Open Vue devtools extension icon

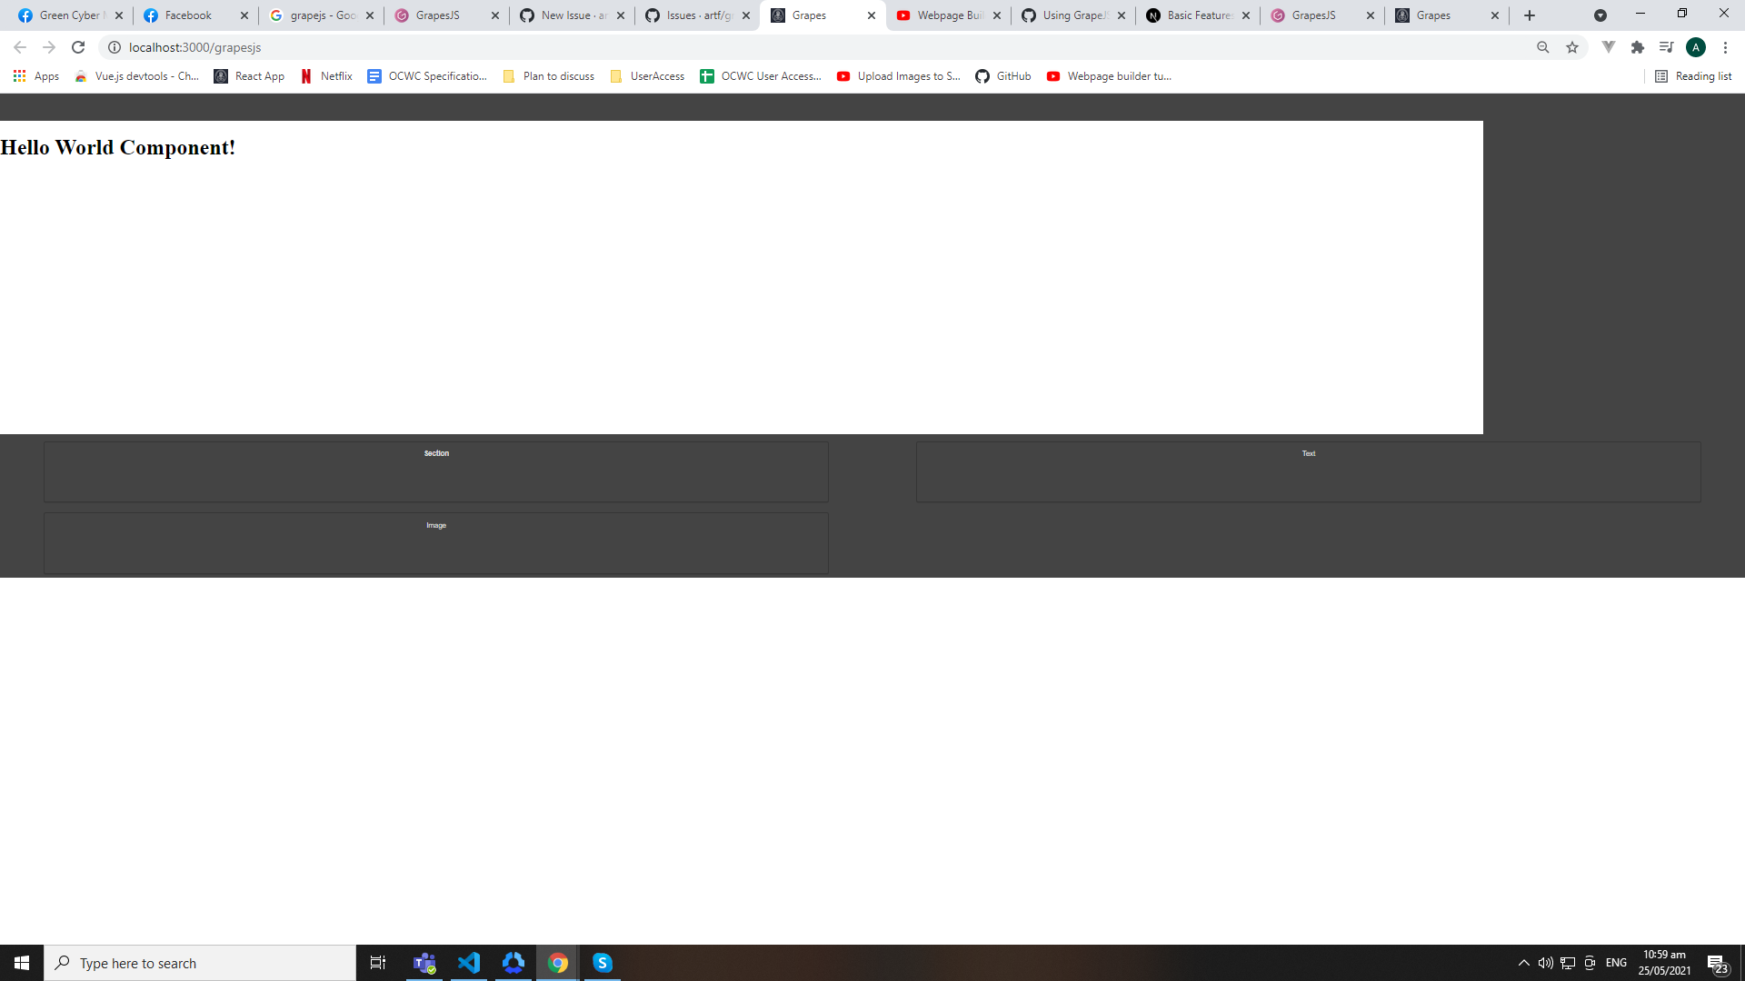coord(1608,47)
